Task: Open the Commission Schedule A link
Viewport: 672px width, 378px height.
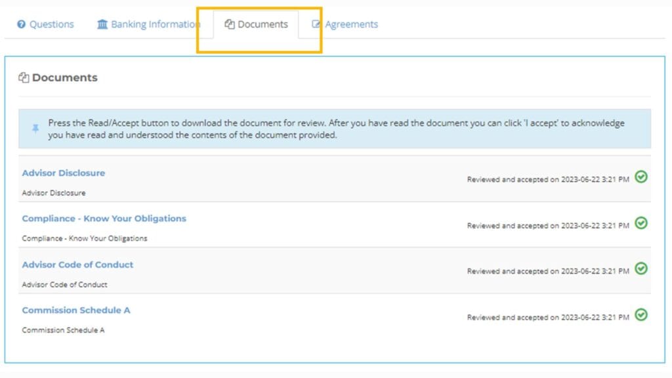Action: click(76, 310)
